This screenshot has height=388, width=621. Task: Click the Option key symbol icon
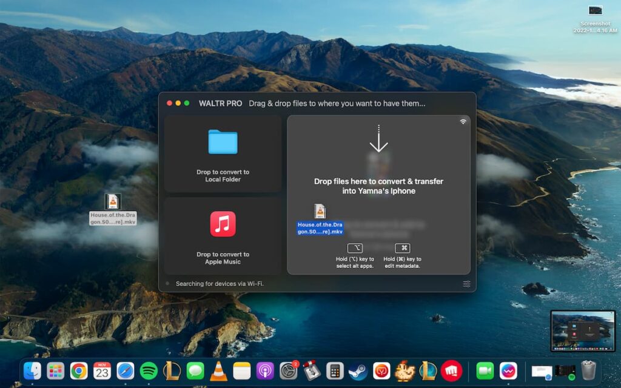point(355,248)
